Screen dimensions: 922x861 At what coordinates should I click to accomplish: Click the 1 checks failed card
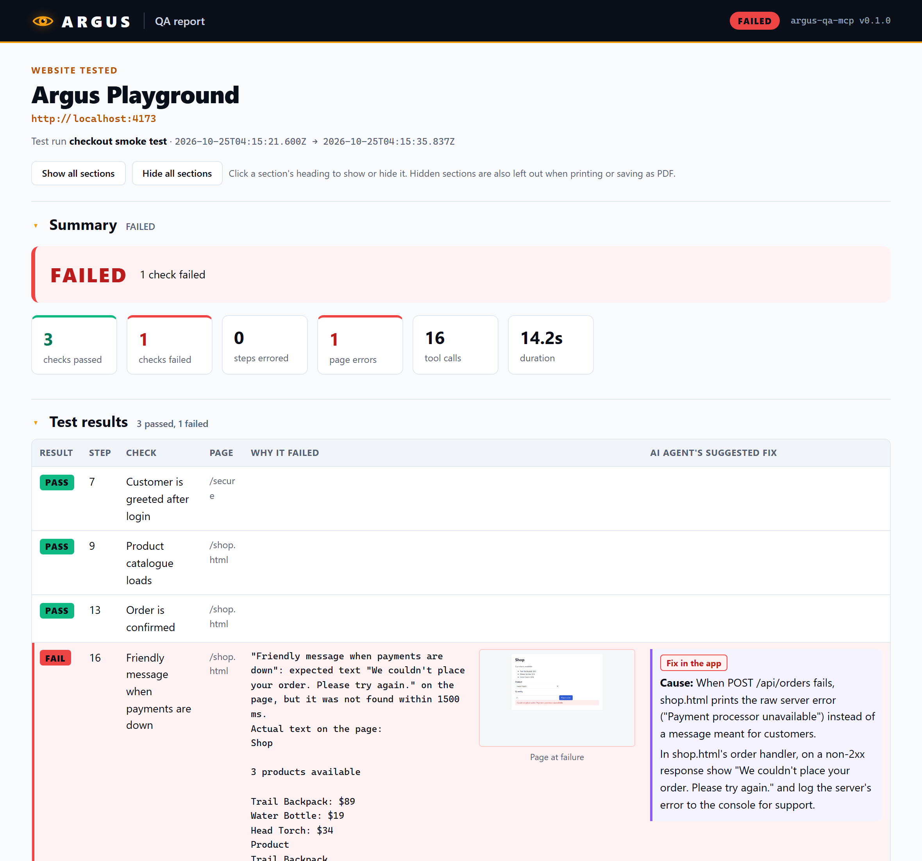[169, 345]
